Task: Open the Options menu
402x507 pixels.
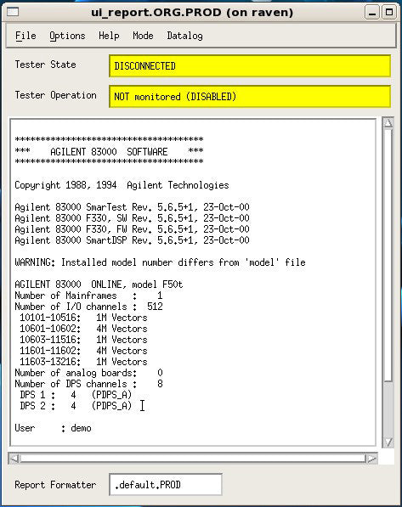Action: (x=67, y=36)
